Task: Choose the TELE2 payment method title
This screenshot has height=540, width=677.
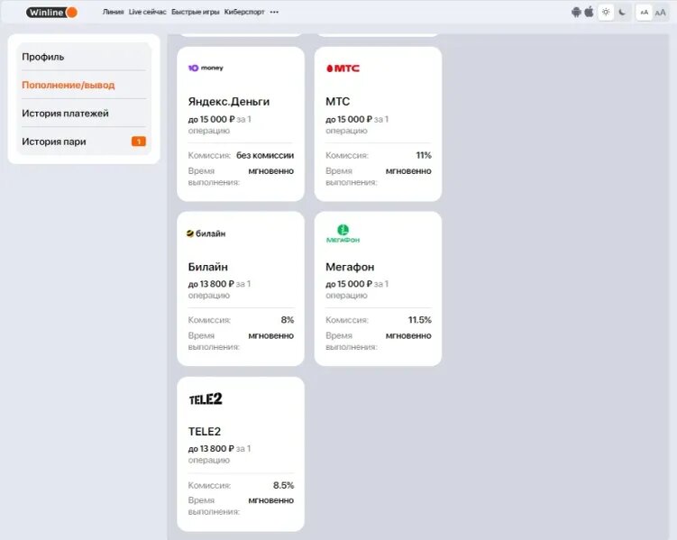Action: [x=205, y=432]
